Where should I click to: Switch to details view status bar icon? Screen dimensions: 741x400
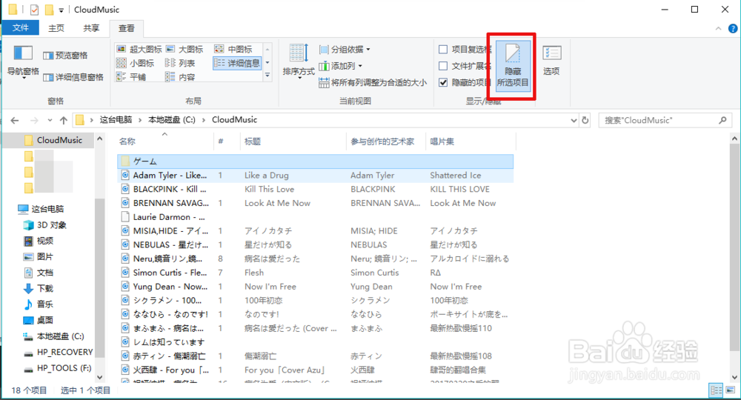(717, 390)
